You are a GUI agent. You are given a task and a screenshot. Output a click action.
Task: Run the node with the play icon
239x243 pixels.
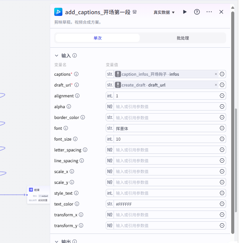click(185, 12)
